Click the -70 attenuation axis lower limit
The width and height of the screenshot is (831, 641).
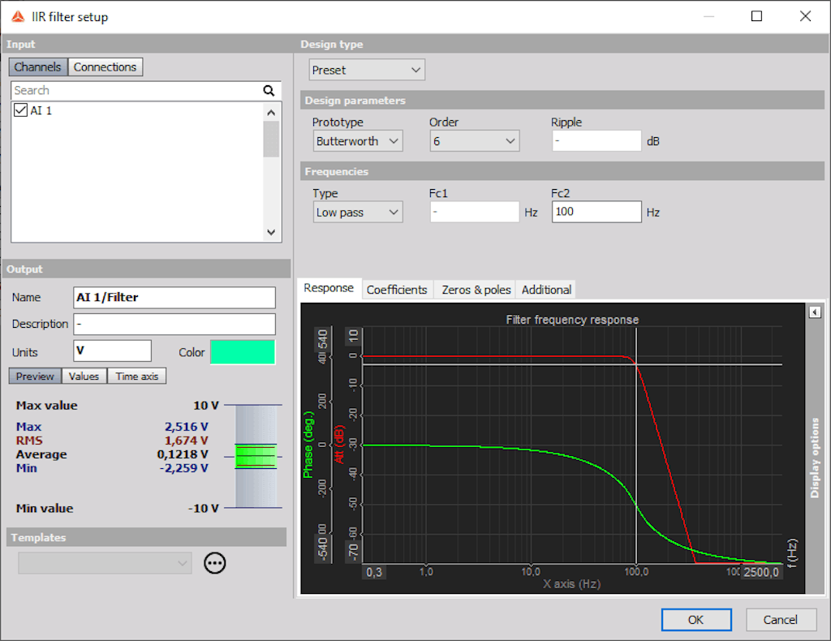(x=354, y=551)
